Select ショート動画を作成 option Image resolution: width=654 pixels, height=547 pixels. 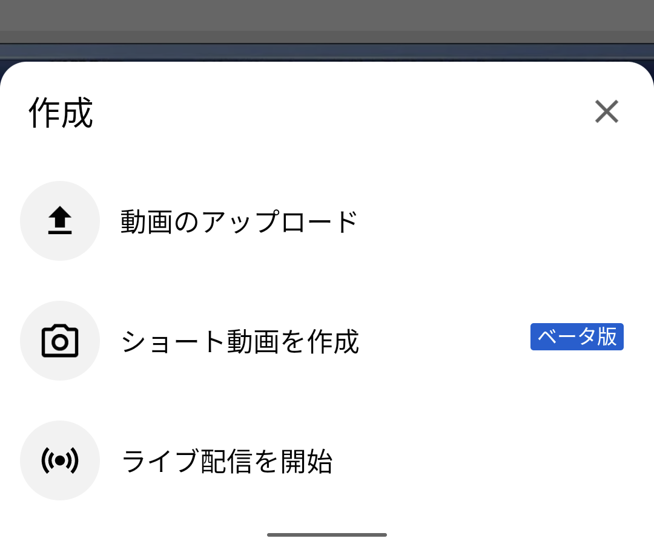tap(240, 340)
